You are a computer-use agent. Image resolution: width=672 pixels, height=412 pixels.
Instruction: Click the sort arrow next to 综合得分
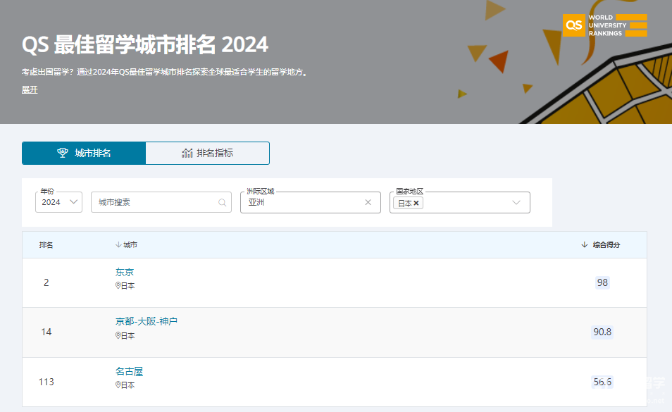584,244
